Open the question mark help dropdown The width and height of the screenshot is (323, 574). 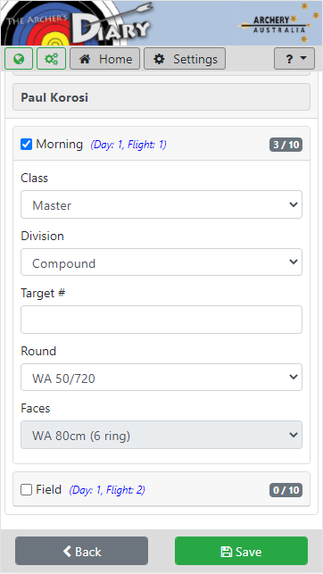[x=294, y=59]
